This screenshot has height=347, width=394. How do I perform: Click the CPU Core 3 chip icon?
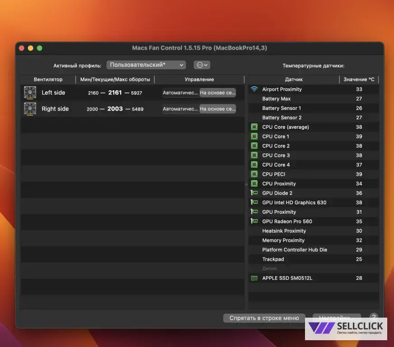point(254,155)
